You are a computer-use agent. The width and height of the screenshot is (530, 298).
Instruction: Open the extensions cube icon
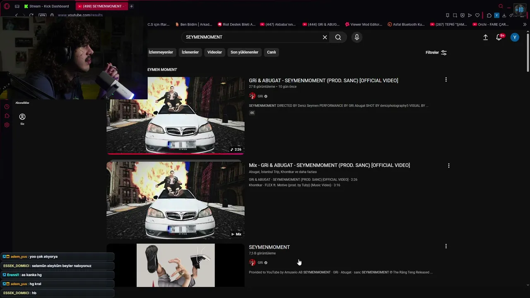coord(489,15)
